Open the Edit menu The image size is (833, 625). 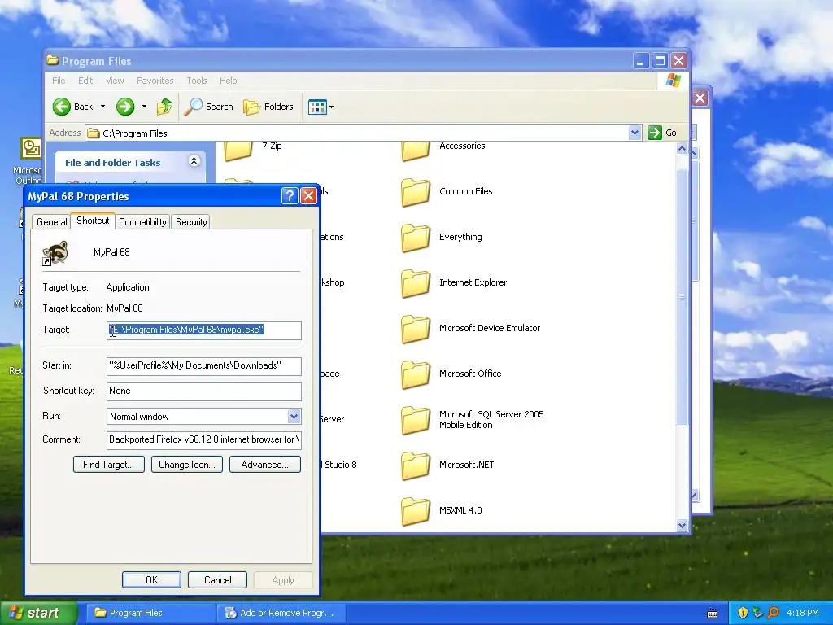pos(85,81)
